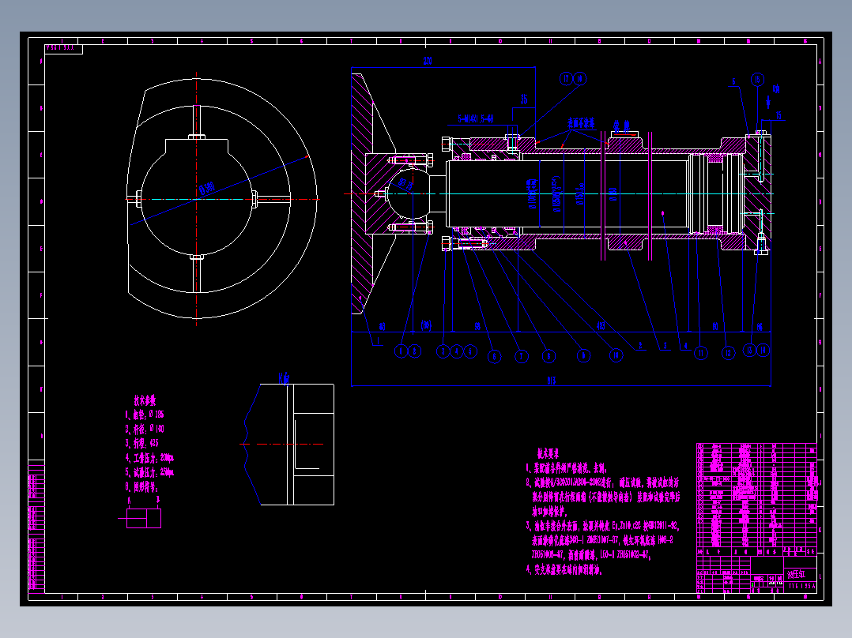Click part balloon number 12
Image resolution: width=852 pixels, height=638 pixels.
click(x=728, y=353)
